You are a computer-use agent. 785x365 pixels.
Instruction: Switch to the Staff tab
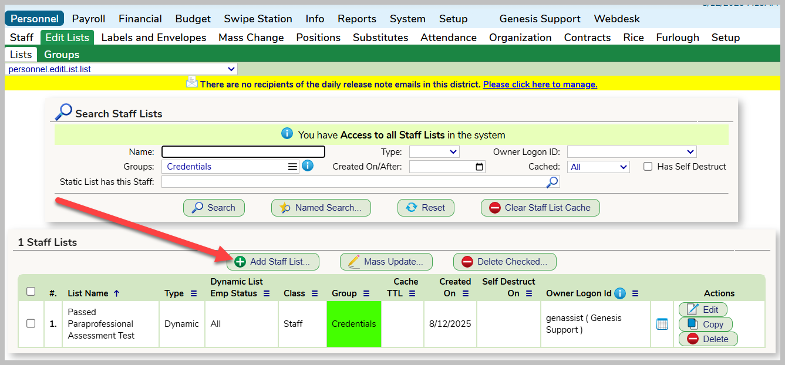point(22,38)
